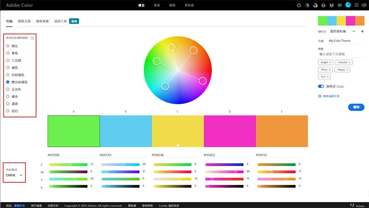The image size is (369, 208).
Task: Click the chat bubble feedback icon
Action: (339, 6)
